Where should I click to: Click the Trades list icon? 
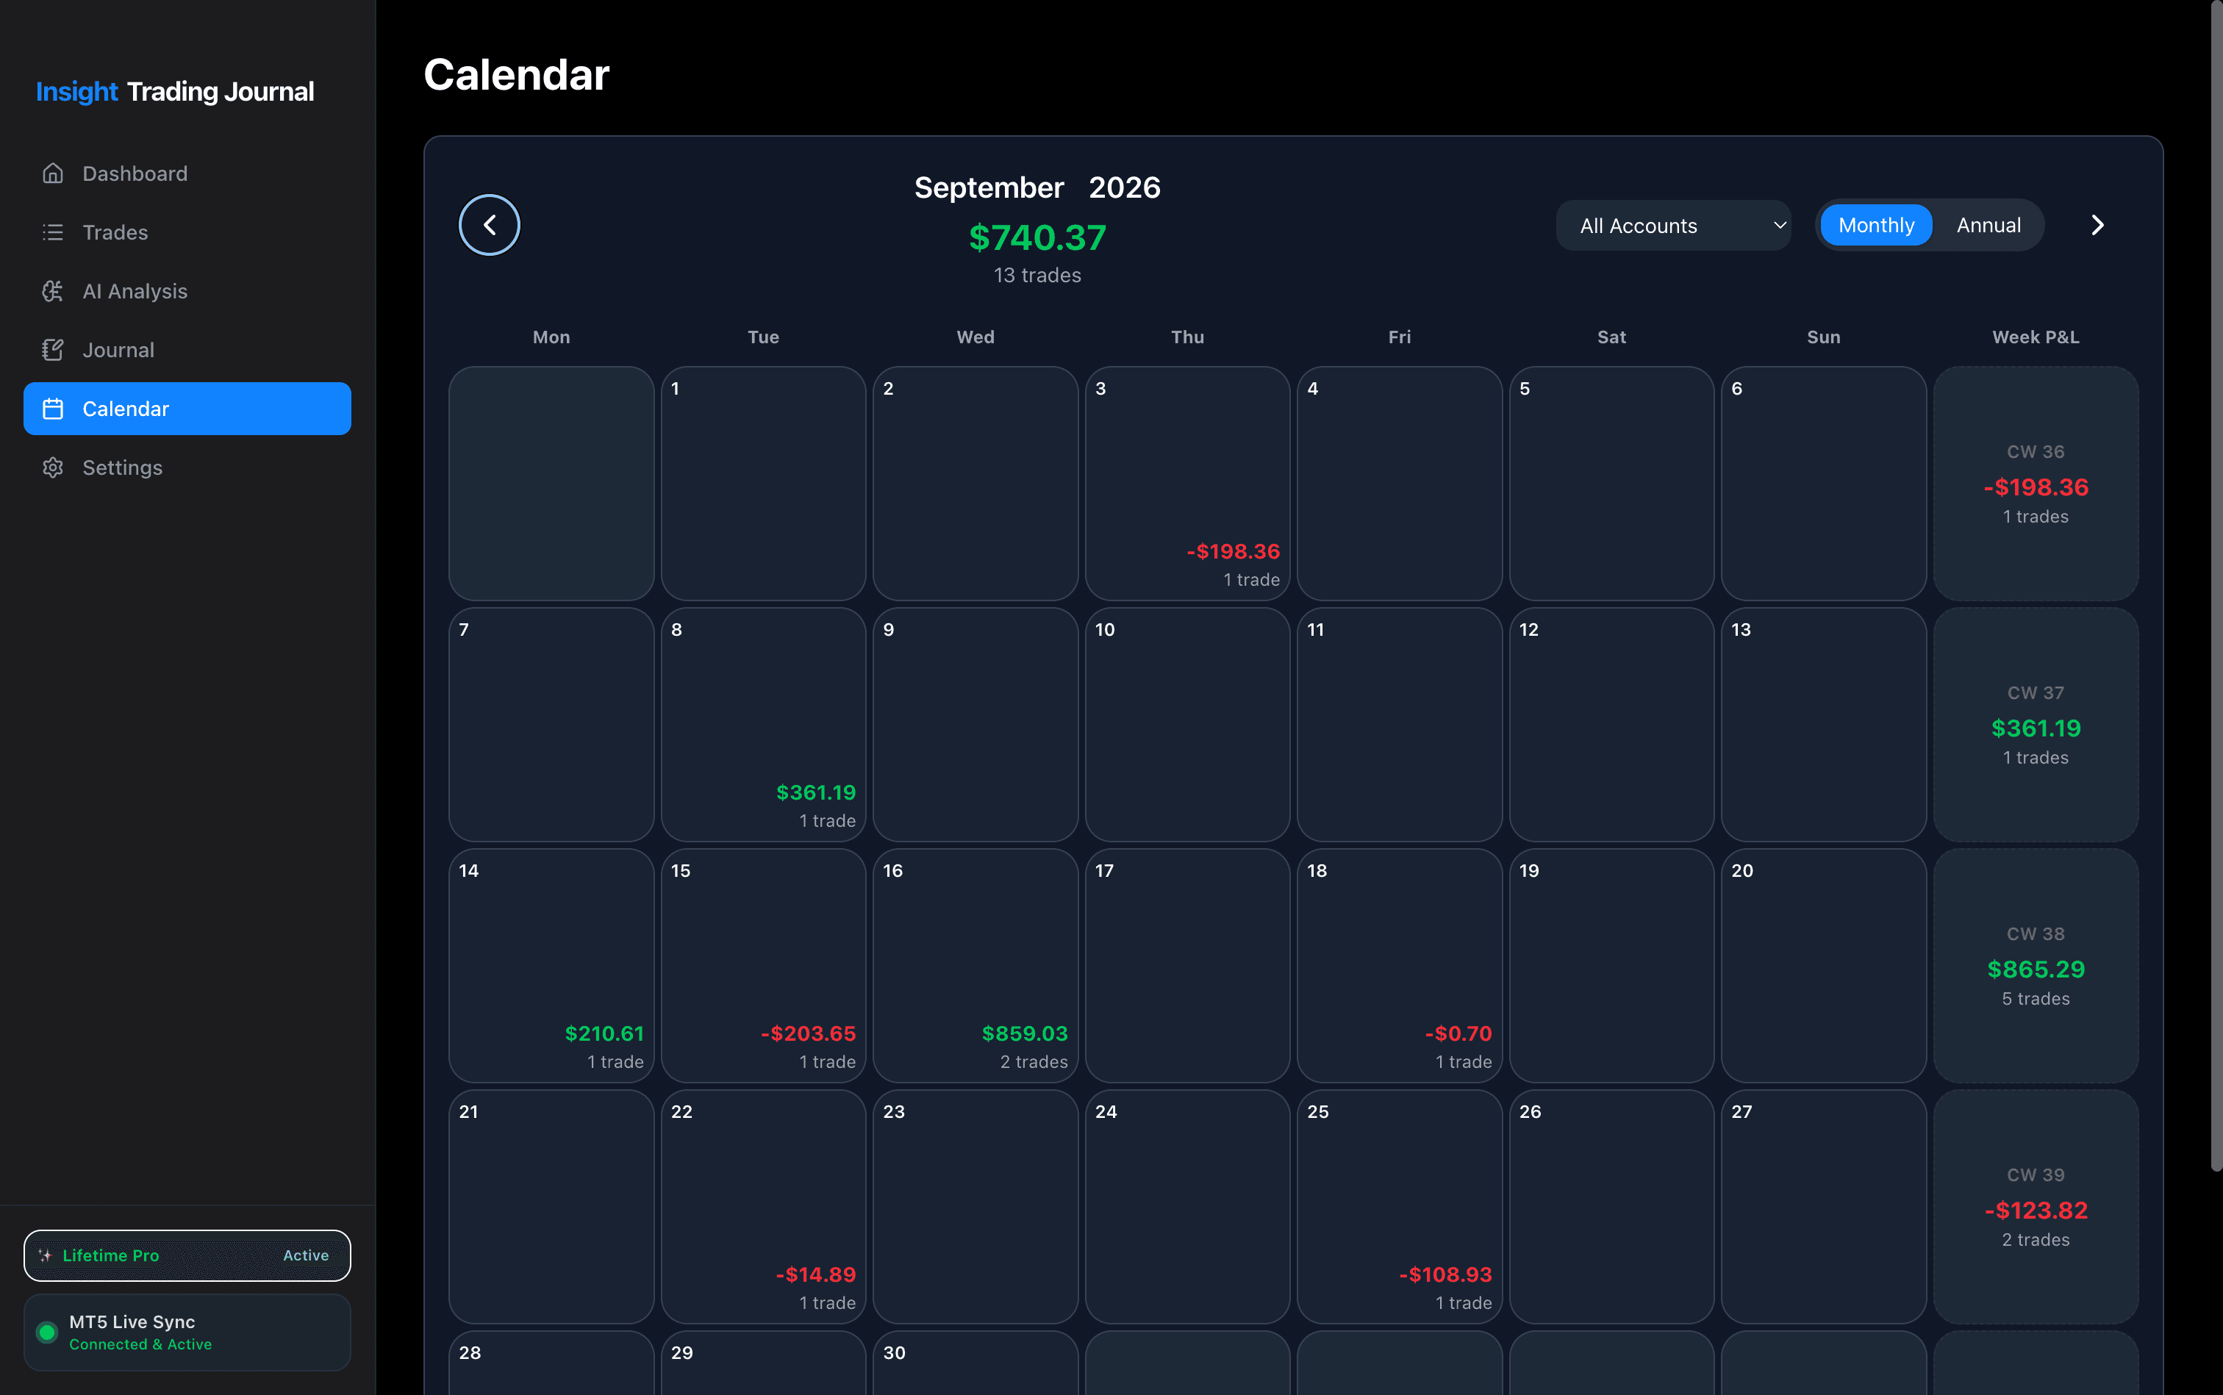point(53,232)
